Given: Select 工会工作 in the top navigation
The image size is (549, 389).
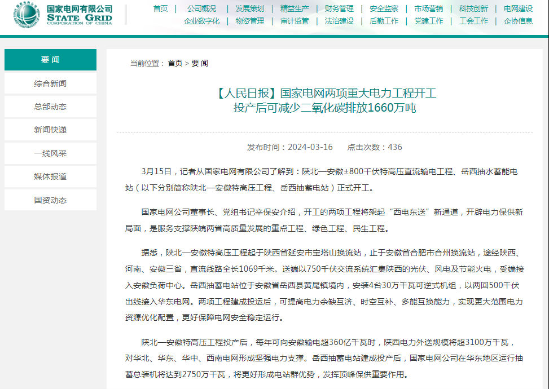Looking at the screenshot, I should click(x=473, y=21).
